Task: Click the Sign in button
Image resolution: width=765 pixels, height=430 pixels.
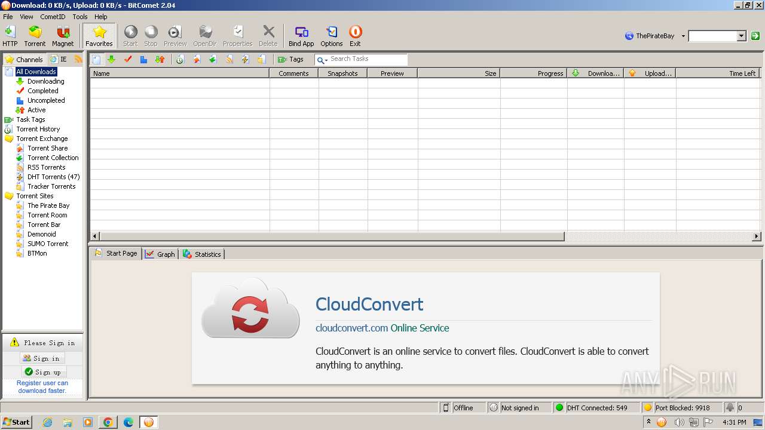Action: click(42, 358)
